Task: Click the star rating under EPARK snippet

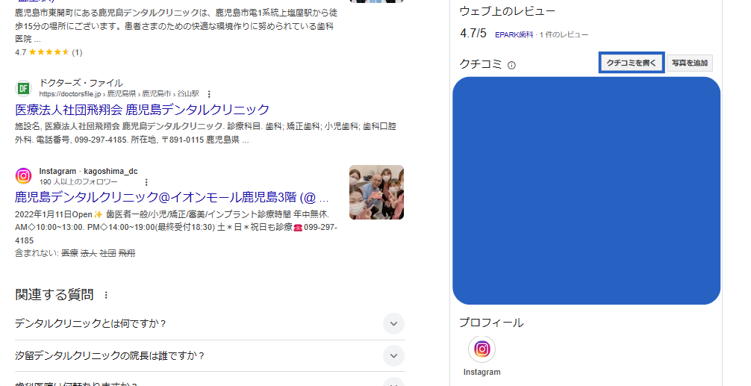Action: pyautogui.click(x=49, y=52)
